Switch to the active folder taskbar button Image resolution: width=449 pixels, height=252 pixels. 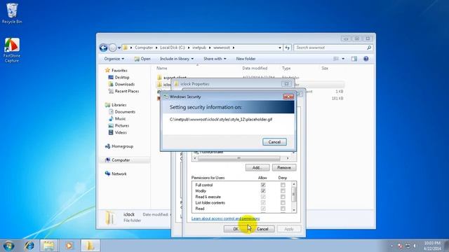(91, 246)
